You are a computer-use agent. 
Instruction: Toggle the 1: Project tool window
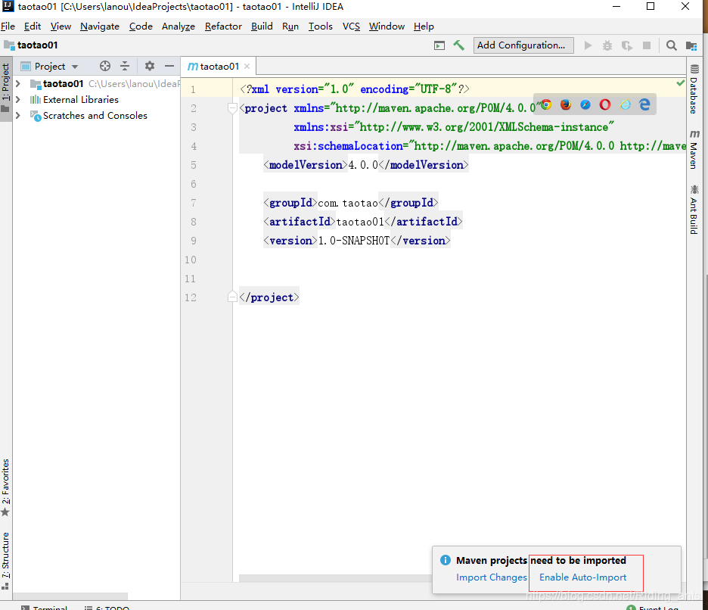click(x=5, y=88)
